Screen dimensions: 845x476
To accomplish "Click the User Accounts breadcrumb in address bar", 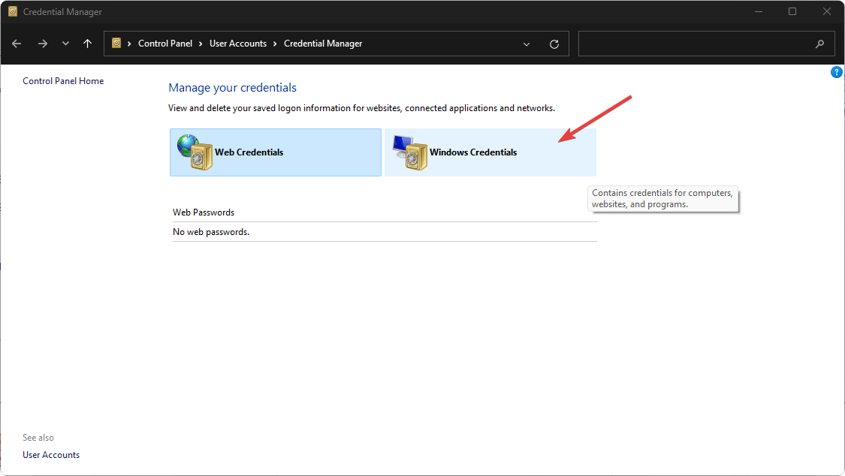I will pos(238,44).
